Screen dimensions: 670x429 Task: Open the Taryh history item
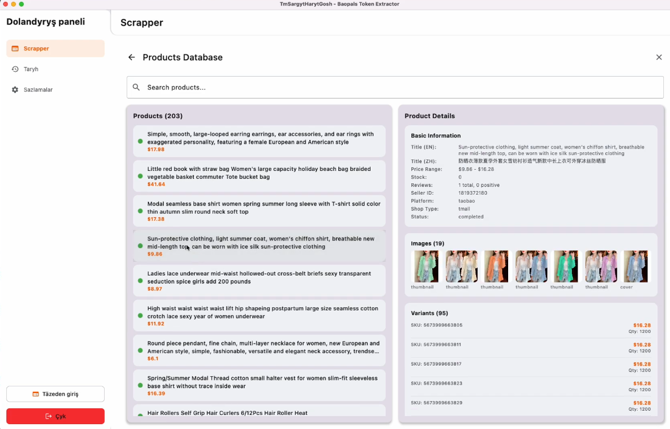coord(55,69)
